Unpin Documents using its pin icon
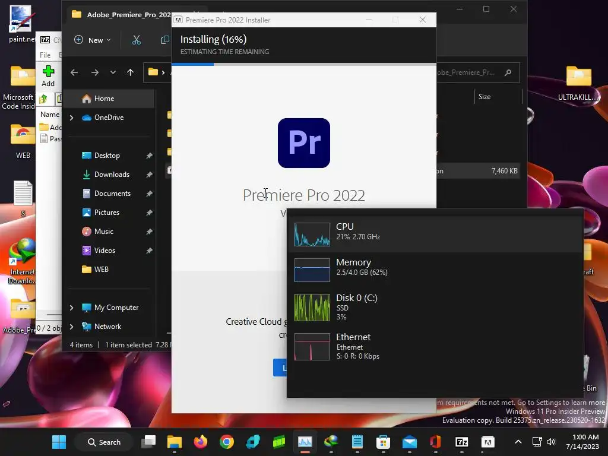Screen dimensions: 608x456 [149, 194]
